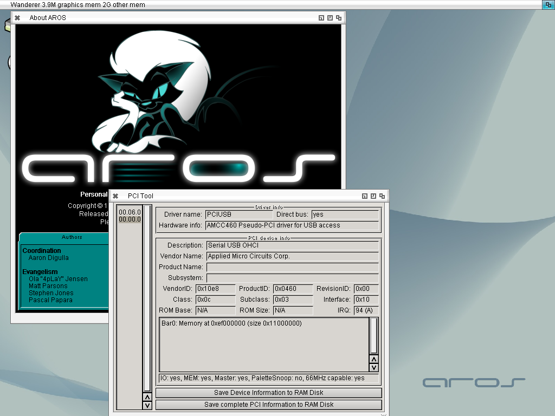The height and width of the screenshot is (416, 555).
Task: Click the depth gadget of PCI Tool window
Action: point(382,196)
